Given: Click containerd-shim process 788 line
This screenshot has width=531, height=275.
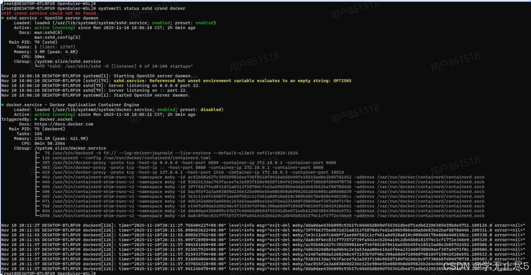Looking at the screenshot, I should tap(260, 206).
